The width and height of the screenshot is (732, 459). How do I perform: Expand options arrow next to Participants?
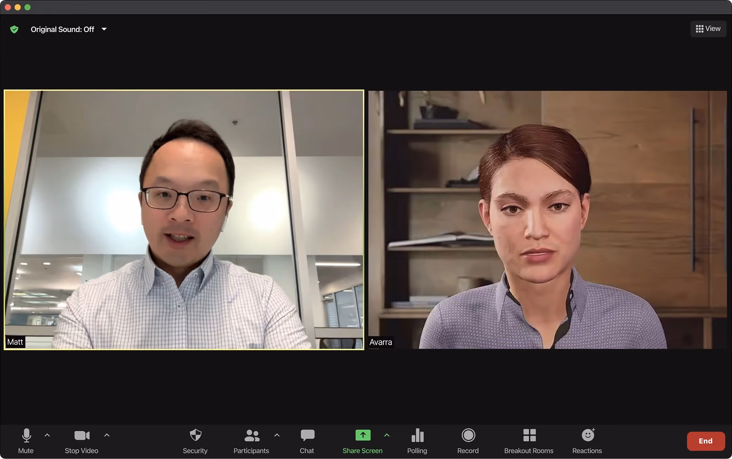tap(277, 435)
